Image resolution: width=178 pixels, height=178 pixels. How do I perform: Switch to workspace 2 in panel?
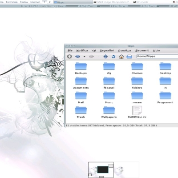pos(49,2)
